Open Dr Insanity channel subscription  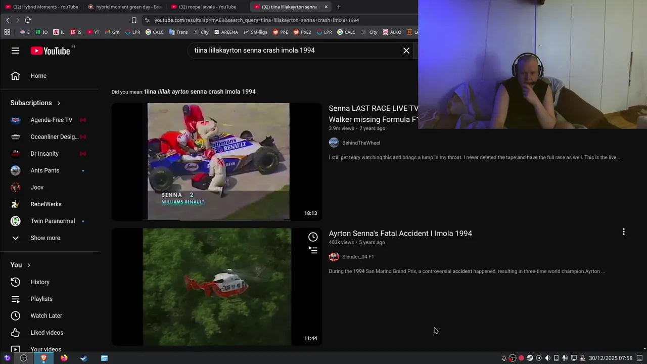pyautogui.click(x=49, y=154)
